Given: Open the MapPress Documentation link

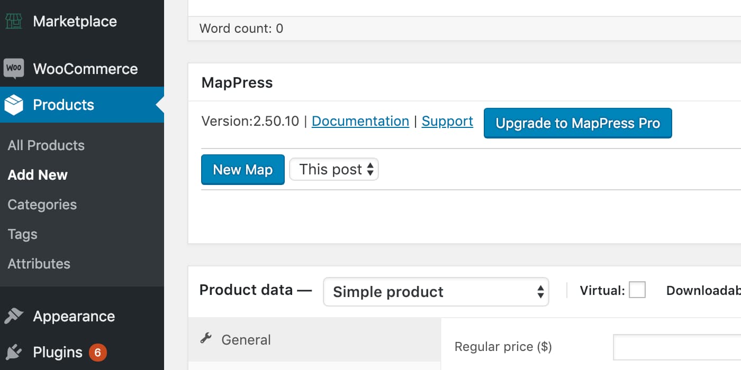Looking at the screenshot, I should coord(360,121).
